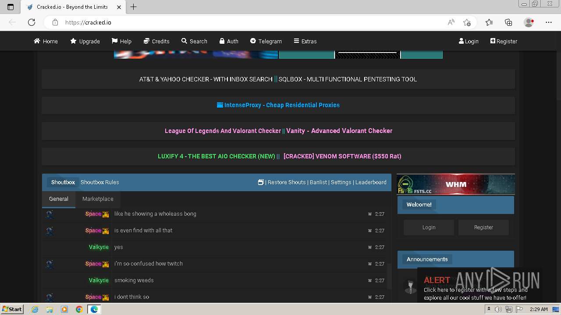This screenshot has height=315, width=561.
Task: Click Restore Shouts
Action: coord(287,182)
